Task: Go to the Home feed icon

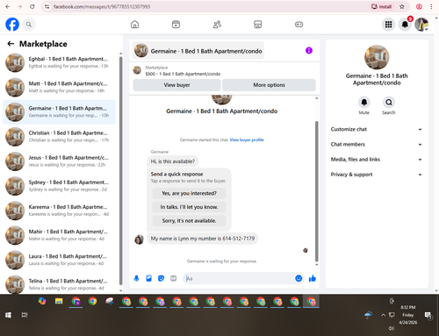Action: point(134,25)
